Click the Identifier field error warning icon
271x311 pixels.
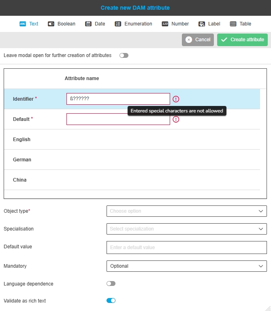coord(176,99)
